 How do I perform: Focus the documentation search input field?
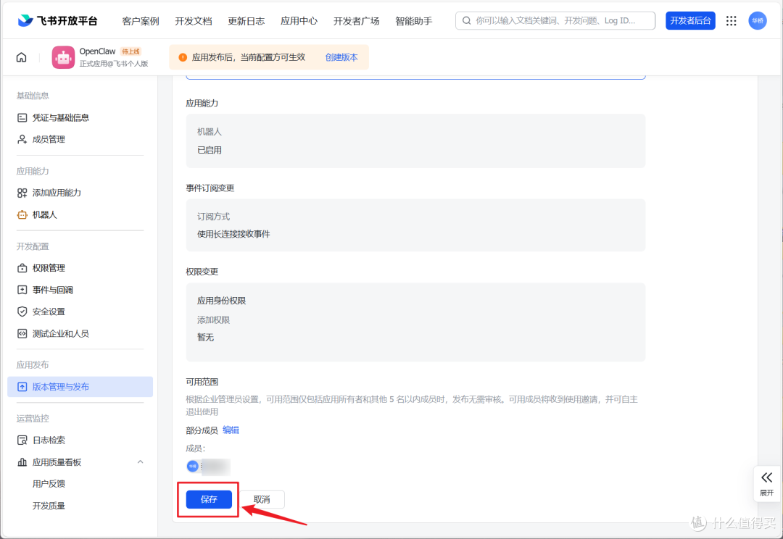pos(555,20)
